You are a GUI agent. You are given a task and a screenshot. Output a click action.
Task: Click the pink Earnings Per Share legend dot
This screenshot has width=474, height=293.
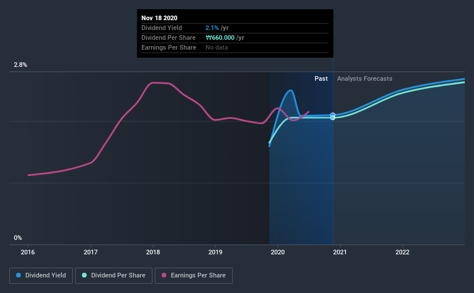point(164,275)
